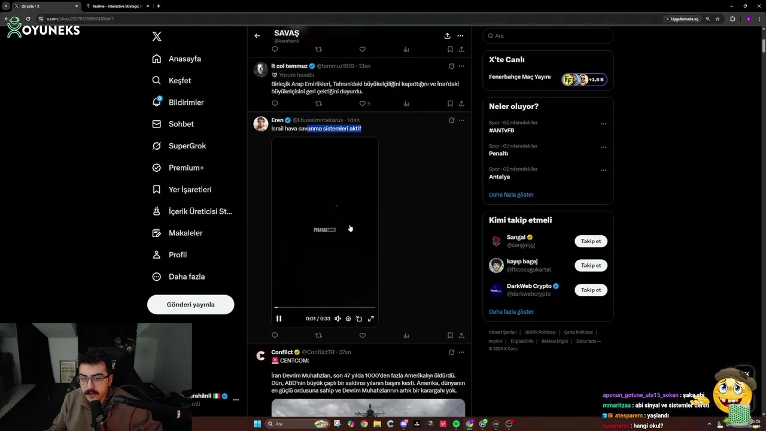Expand Daha fazla menu in sidebar
766x431 pixels.
[178, 277]
